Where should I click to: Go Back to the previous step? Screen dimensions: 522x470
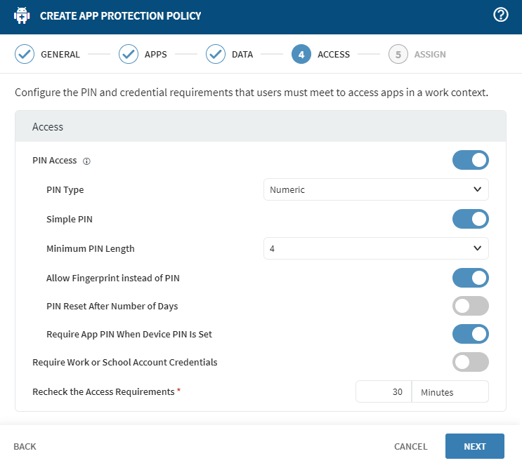click(25, 446)
